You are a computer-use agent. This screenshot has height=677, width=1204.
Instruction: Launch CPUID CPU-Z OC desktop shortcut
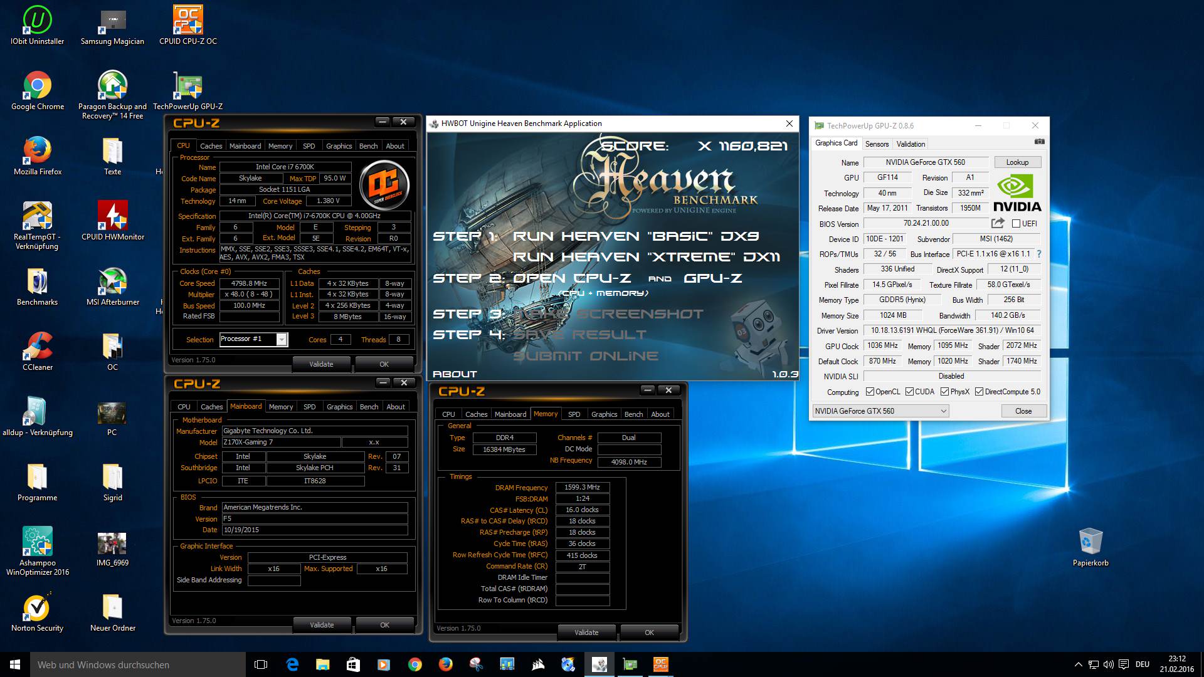coord(188,25)
